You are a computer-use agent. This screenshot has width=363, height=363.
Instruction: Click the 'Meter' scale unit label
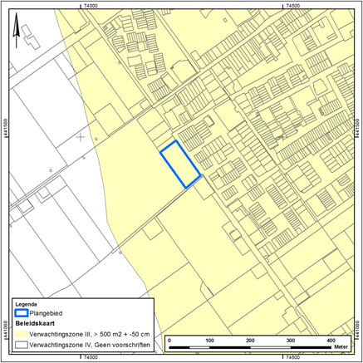[x=341, y=347]
